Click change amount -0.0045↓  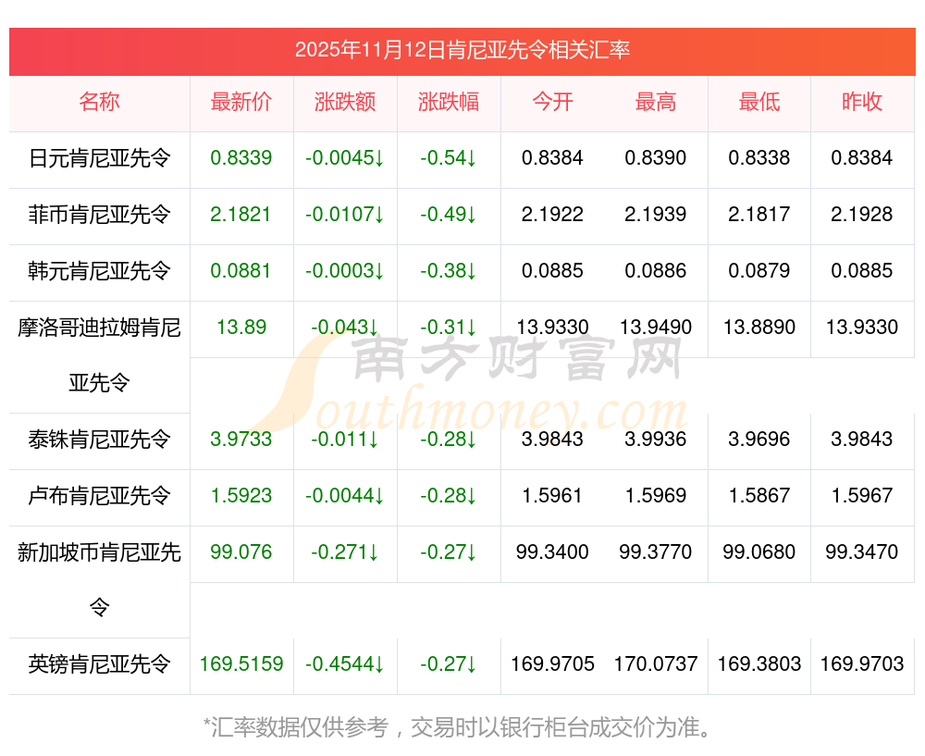coord(345,157)
